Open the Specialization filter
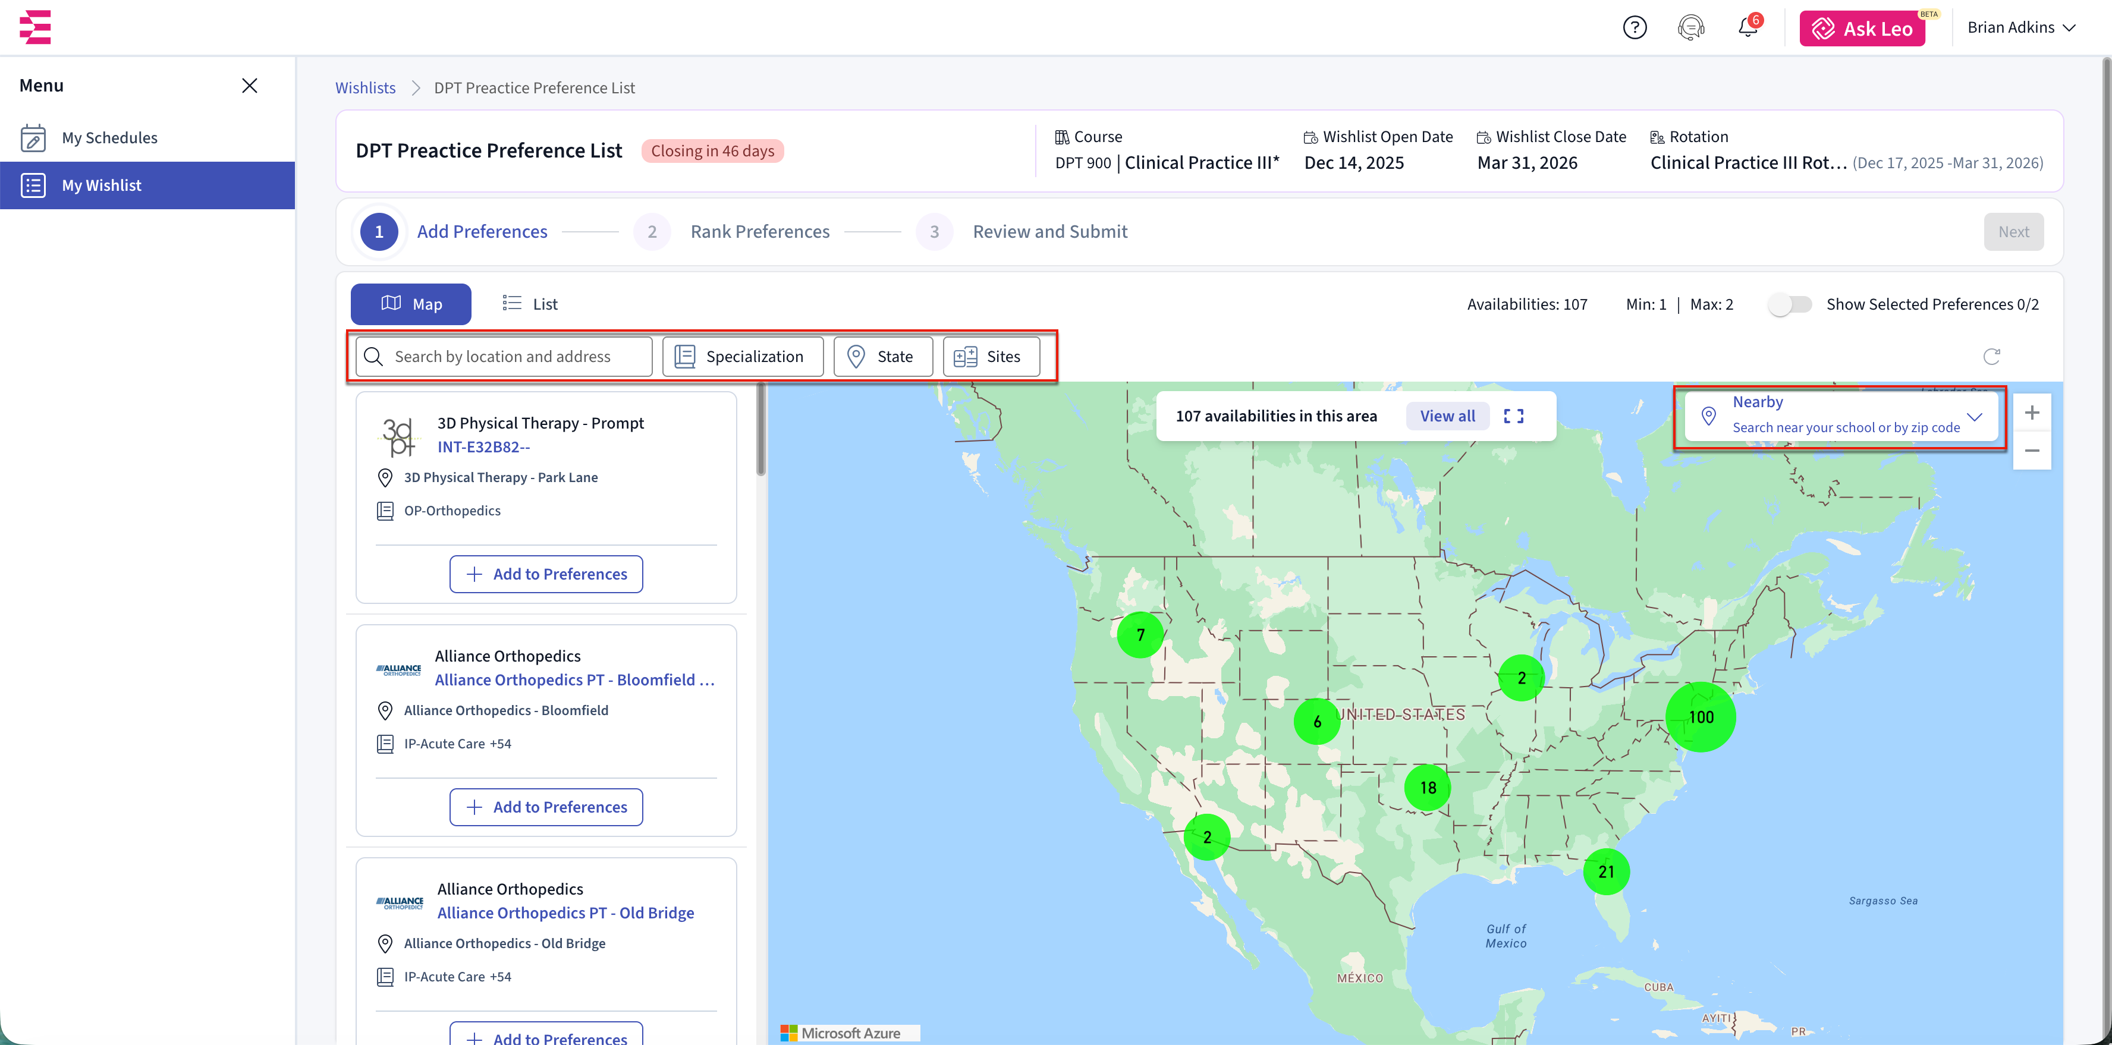The height and width of the screenshot is (1045, 2112). coord(742,357)
